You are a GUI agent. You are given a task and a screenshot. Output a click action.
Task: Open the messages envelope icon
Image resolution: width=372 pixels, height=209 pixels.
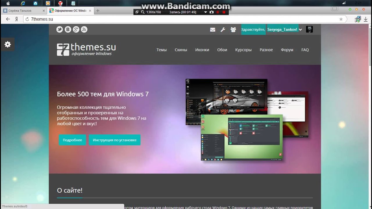pyautogui.click(x=213, y=29)
